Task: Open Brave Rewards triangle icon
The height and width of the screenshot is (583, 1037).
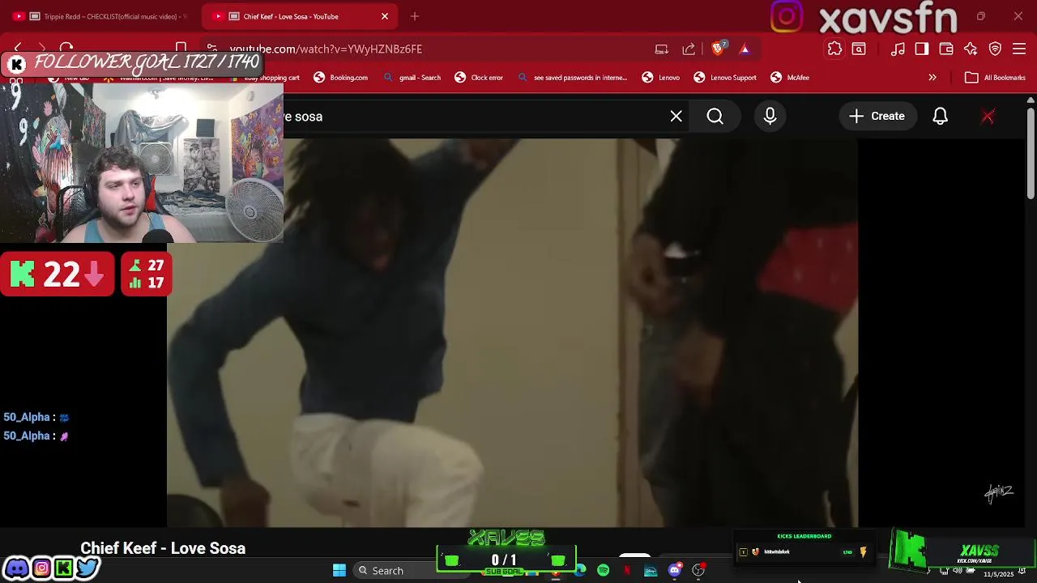Action: 745,49
